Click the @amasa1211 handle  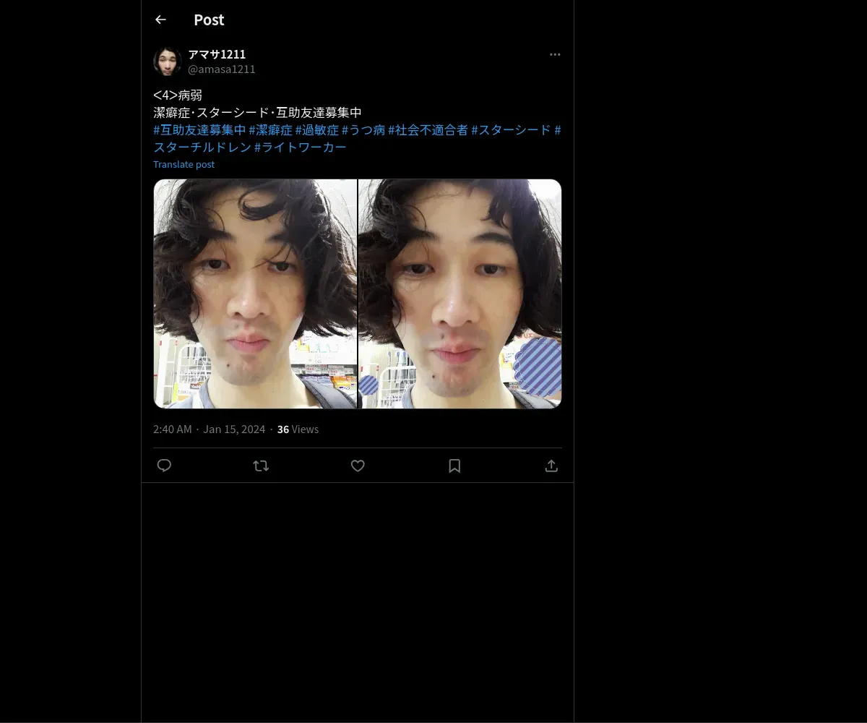pyautogui.click(x=222, y=69)
